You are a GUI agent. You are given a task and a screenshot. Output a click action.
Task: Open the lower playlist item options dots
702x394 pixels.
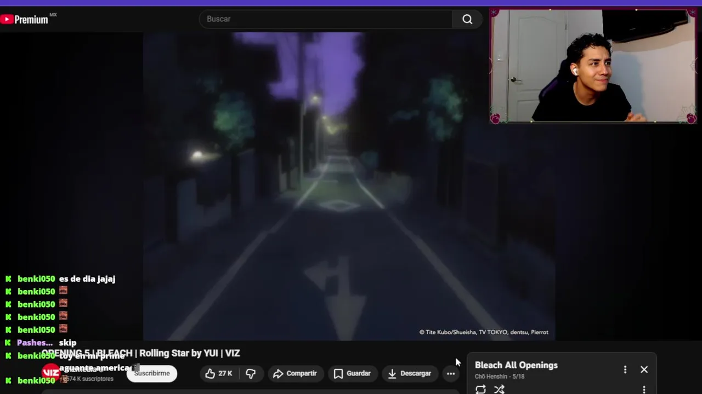pyautogui.click(x=644, y=390)
